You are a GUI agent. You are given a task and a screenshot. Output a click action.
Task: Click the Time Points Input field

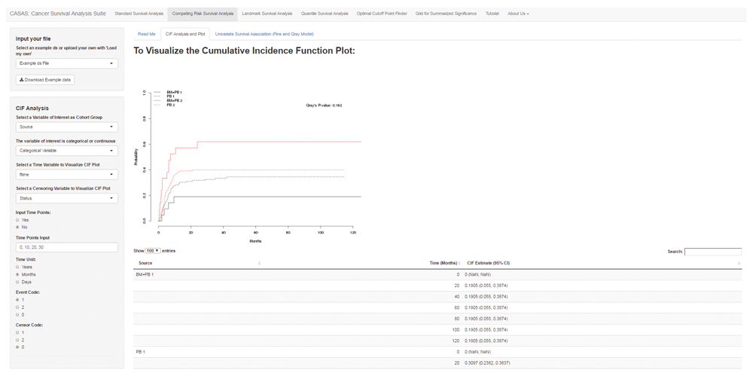[66, 247]
